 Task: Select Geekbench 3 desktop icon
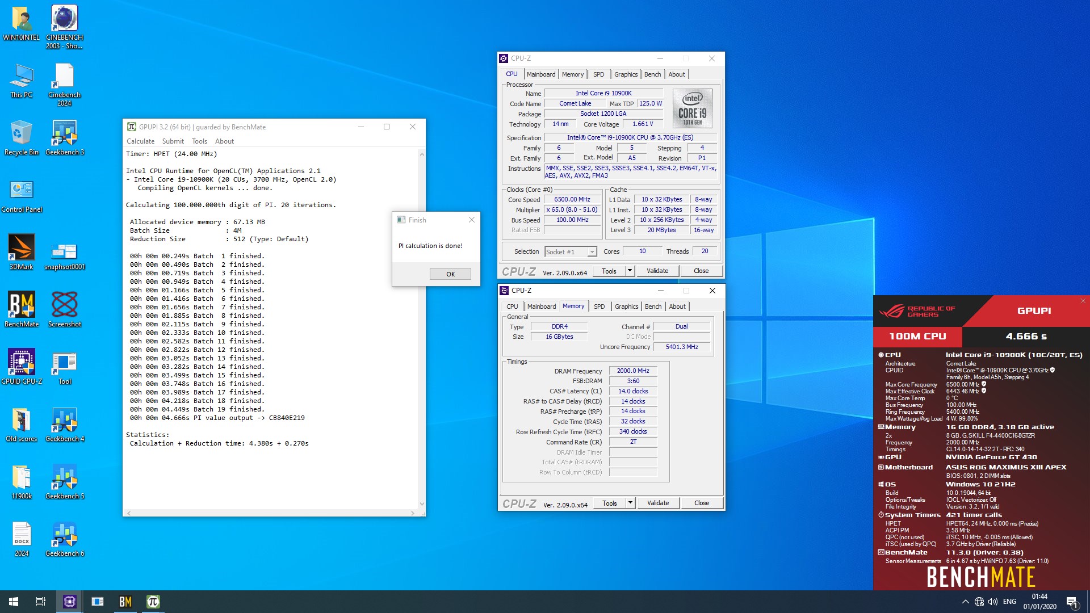(65, 138)
